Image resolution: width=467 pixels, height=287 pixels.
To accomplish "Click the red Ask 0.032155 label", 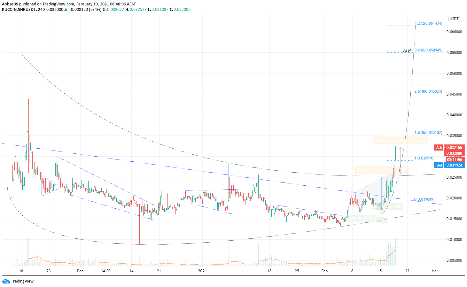I will click(x=449, y=148).
